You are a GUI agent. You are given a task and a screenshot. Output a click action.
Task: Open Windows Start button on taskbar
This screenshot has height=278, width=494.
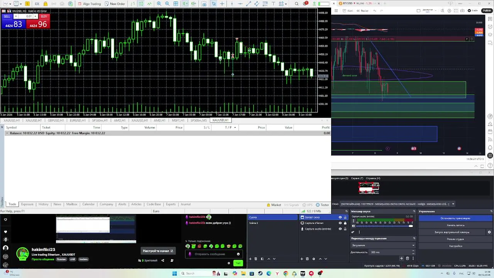[x=174, y=273]
